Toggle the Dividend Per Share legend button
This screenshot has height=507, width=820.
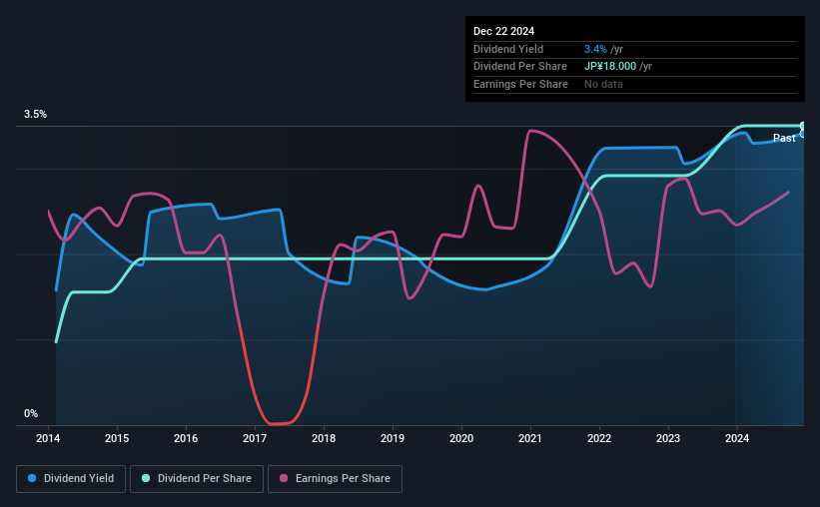tap(197, 479)
